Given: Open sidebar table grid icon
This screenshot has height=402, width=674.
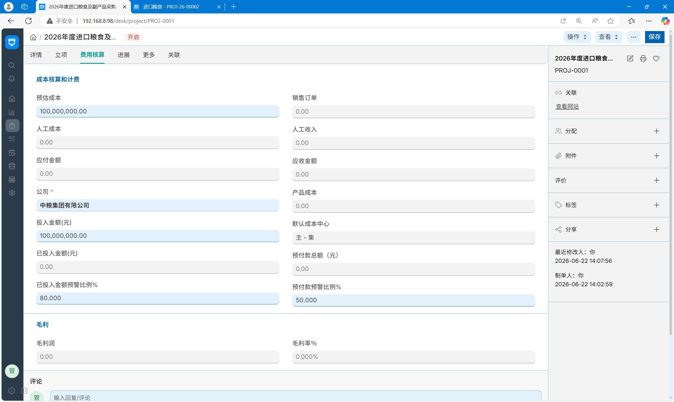Looking at the screenshot, I should click(x=12, y=180).
